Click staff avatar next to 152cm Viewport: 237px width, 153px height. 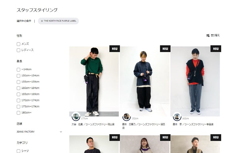126,116
